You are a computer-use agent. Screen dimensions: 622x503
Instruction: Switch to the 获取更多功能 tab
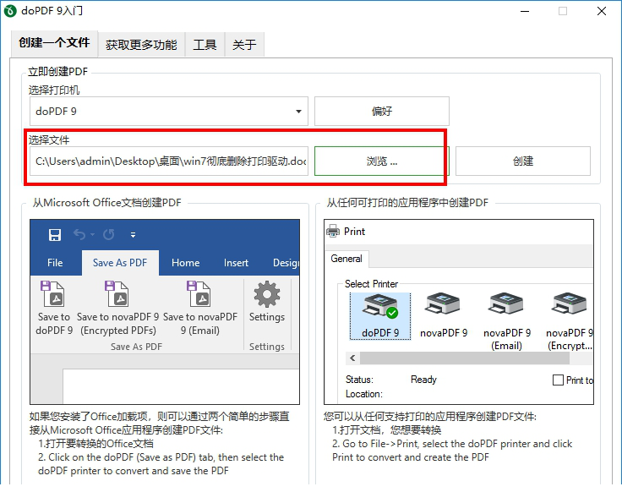click(141, 45)
